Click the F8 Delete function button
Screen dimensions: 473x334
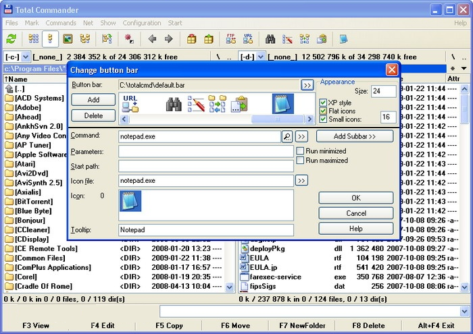point(368,326)
